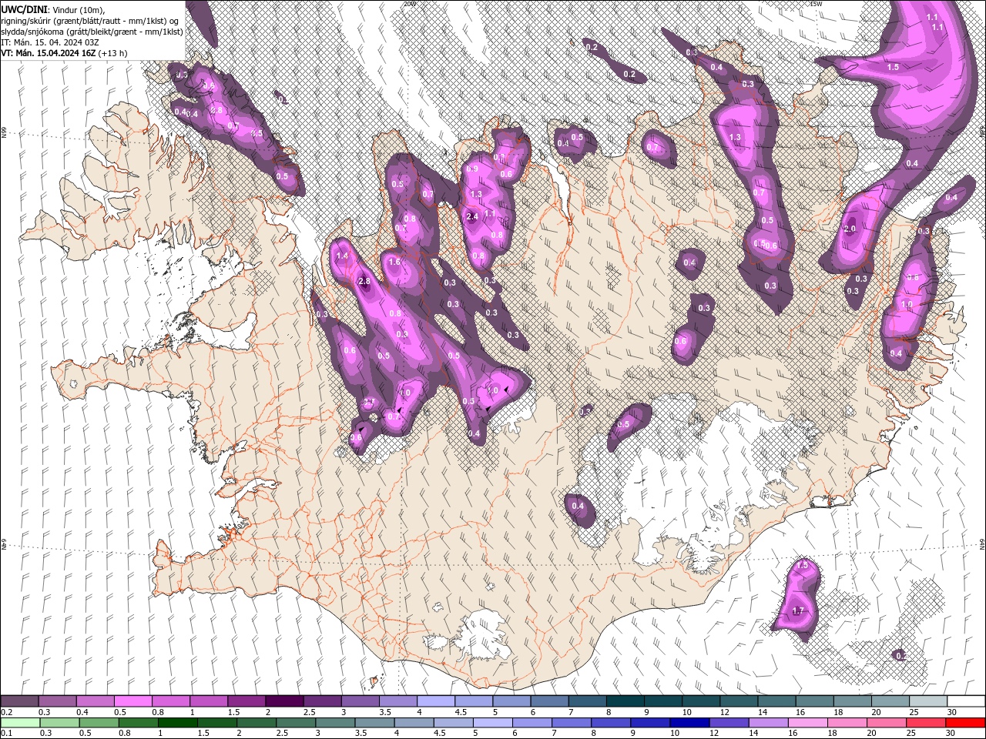Click the '0.1' label under lower legend row
This screenshot has width=986, height=739.
pos(7,734)
